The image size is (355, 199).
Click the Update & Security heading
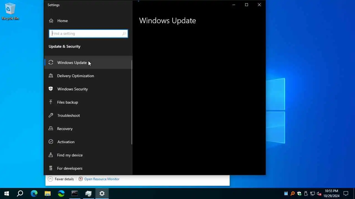65,46
